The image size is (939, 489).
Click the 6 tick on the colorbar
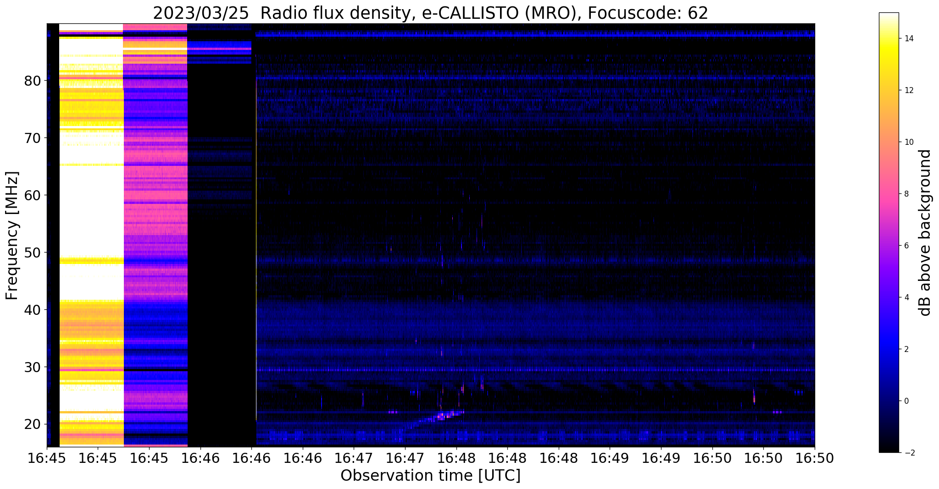pyautogui.click(x=906, y=246)
